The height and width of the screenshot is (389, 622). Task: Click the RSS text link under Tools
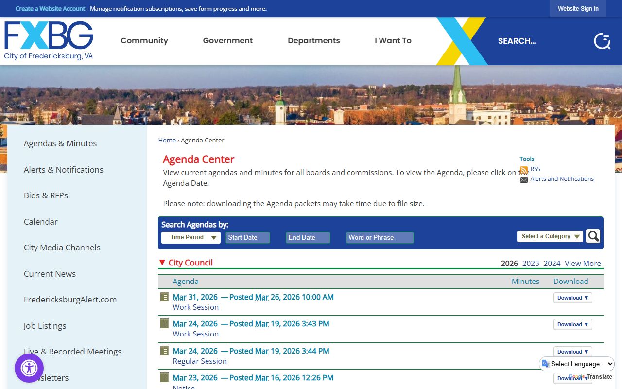(x=536, y=169)
